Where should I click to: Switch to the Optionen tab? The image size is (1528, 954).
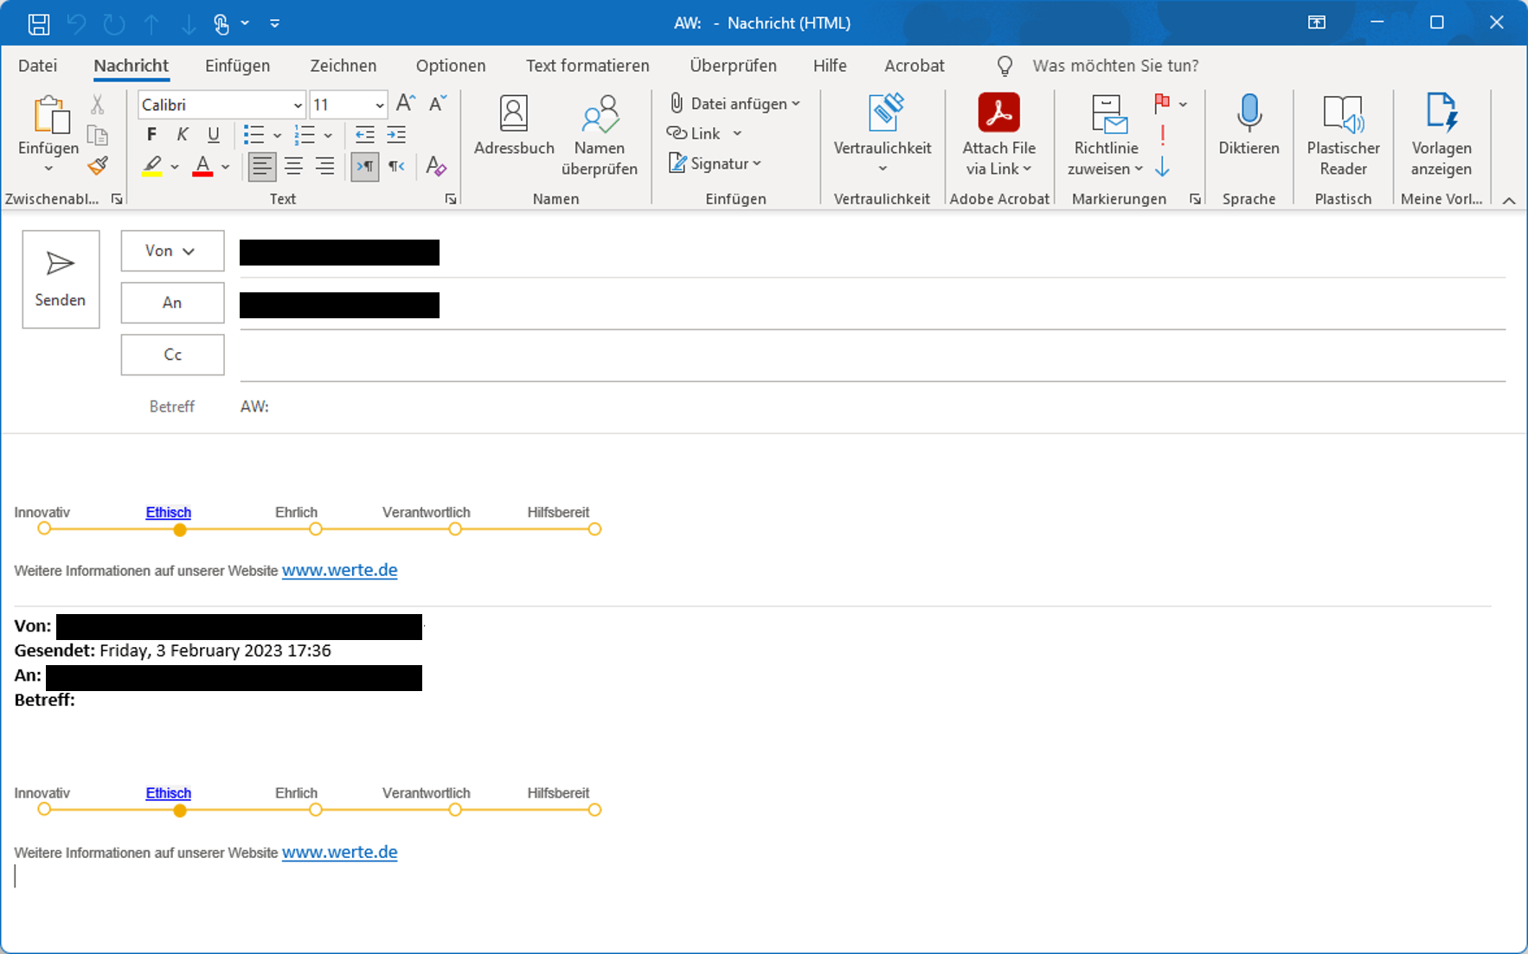(451, 66)
